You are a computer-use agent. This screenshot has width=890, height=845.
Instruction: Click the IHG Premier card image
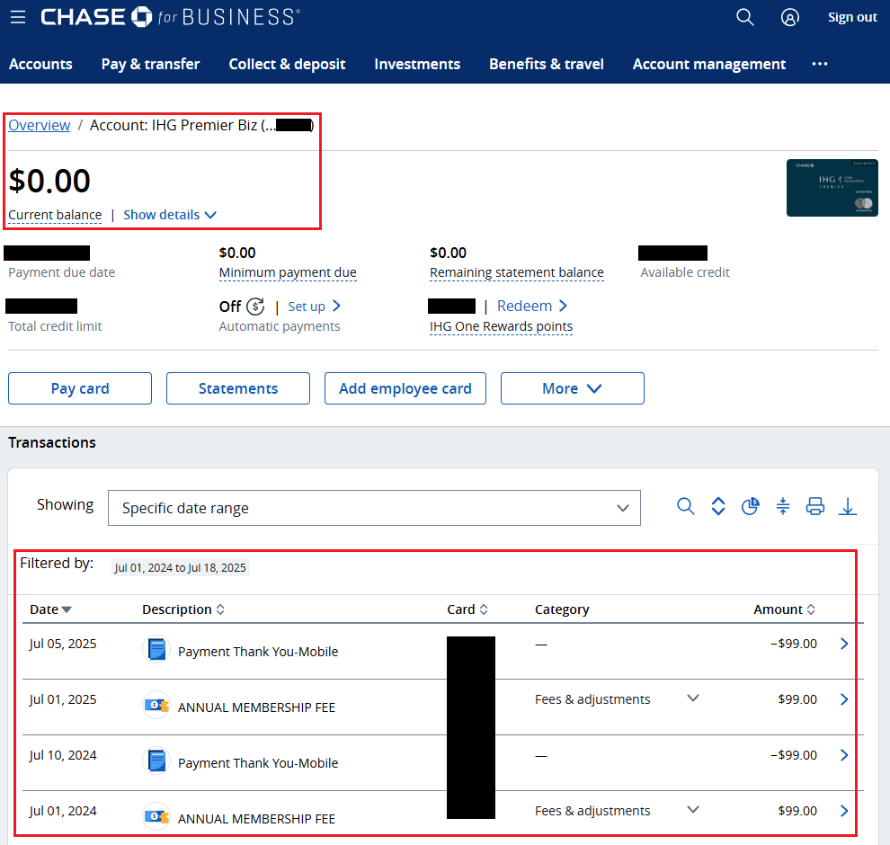832,188
